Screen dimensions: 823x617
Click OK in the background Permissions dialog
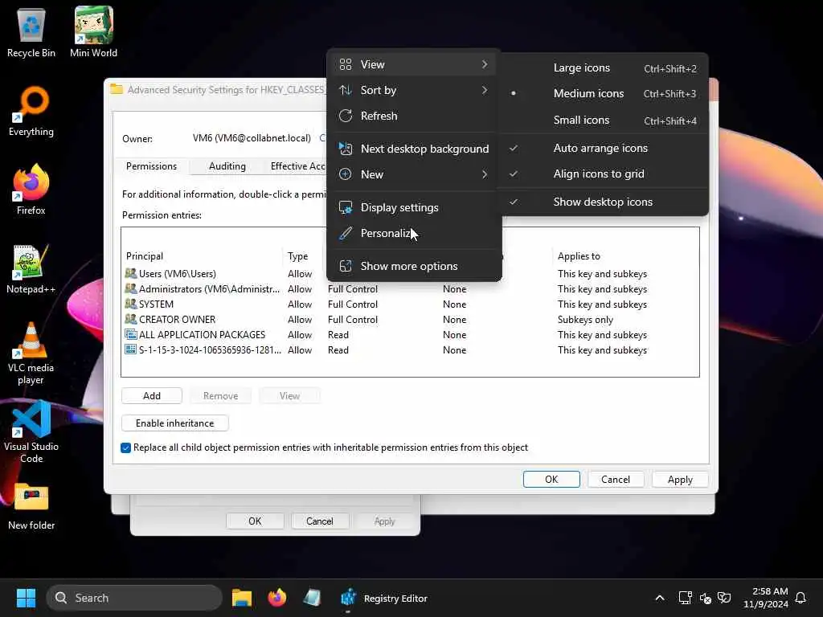tap(255, 521)
